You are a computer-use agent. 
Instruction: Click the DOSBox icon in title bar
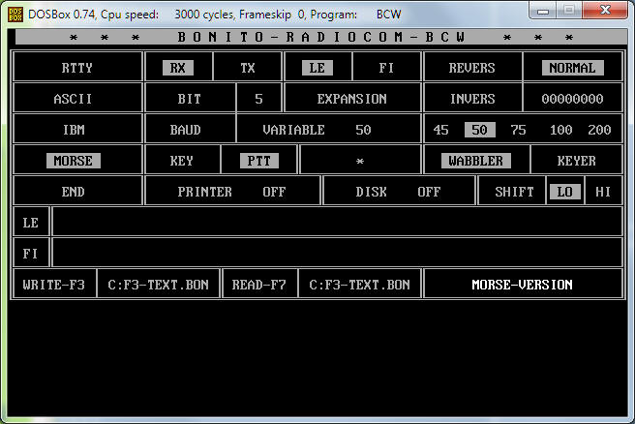pyautogui.click(x=15, y=15)
